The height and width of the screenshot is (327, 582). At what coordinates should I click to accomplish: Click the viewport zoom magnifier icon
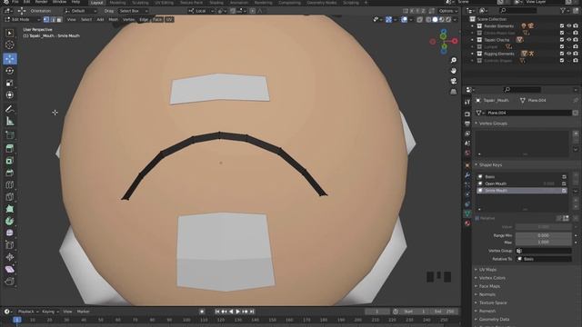click(453, 60)
